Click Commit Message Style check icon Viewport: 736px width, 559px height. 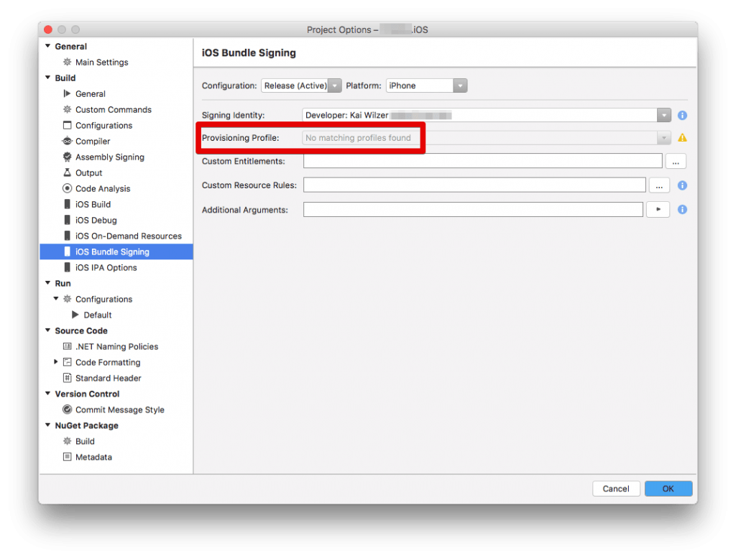tap(67, 410)
